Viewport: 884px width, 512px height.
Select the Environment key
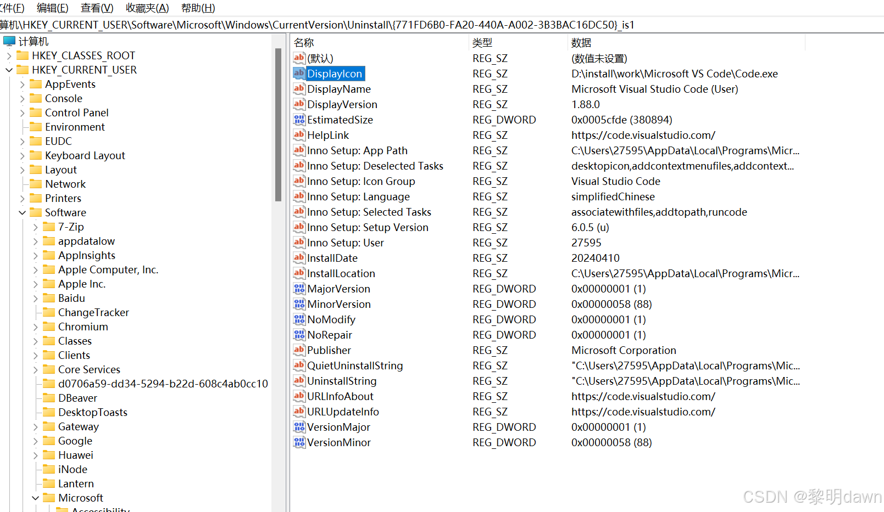75,127
